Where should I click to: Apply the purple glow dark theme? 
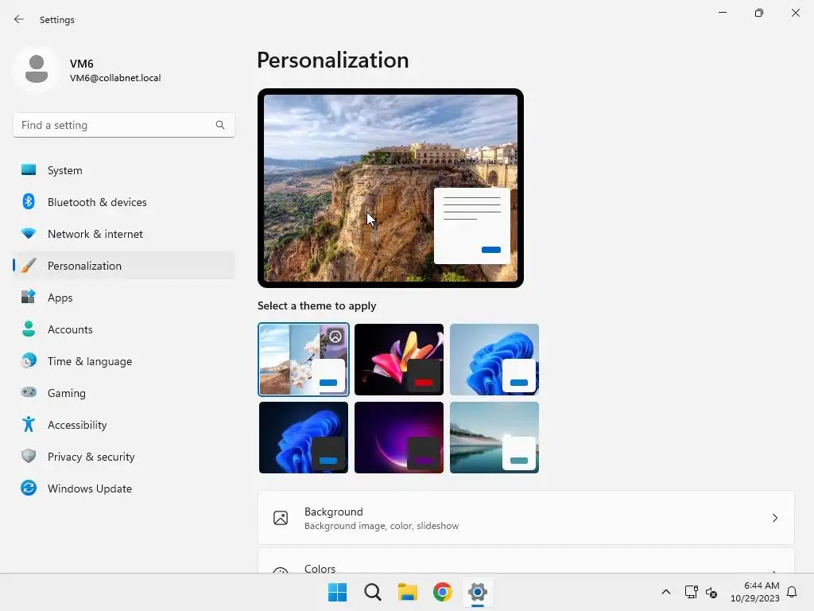pos(399,438)
